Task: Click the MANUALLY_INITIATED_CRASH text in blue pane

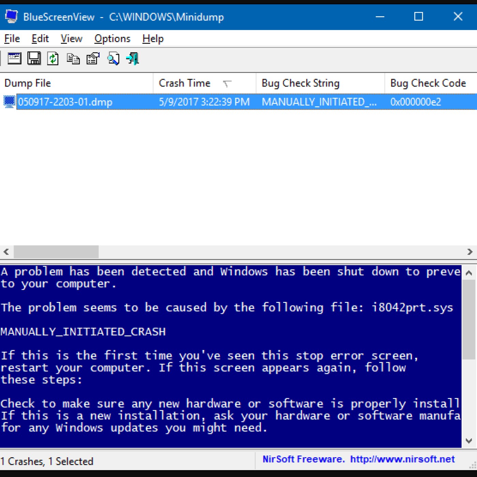Action: coord(83,332)
